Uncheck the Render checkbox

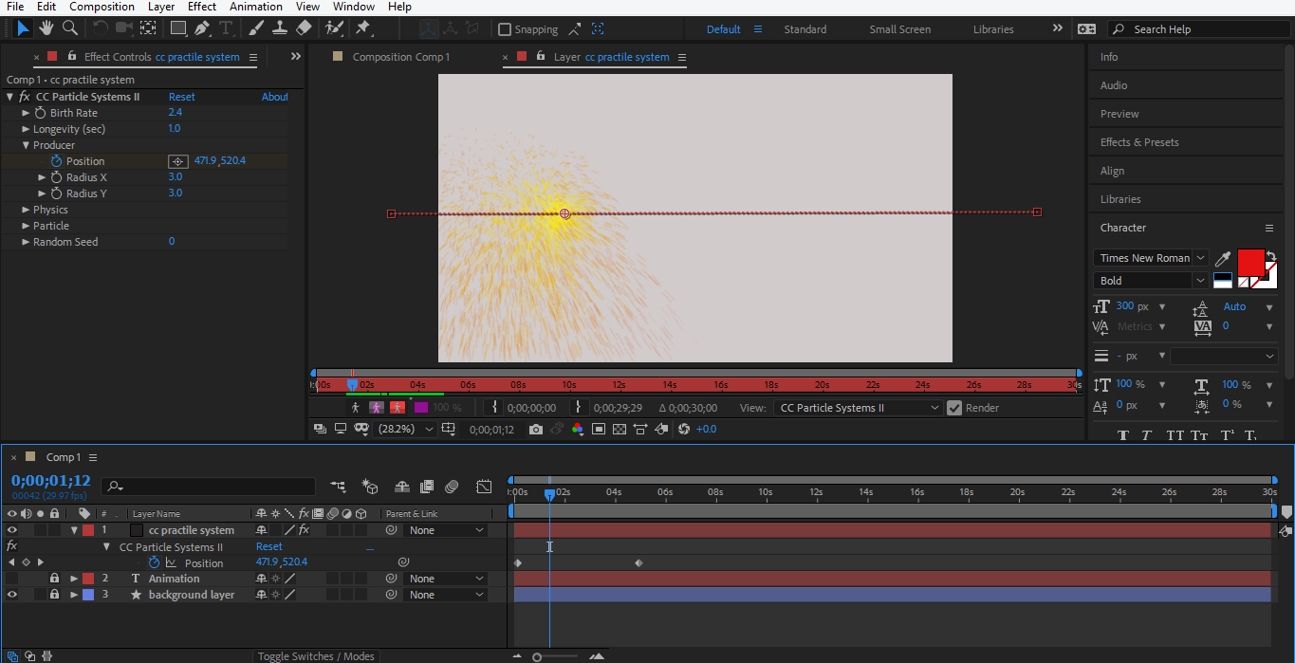(954, 408)
